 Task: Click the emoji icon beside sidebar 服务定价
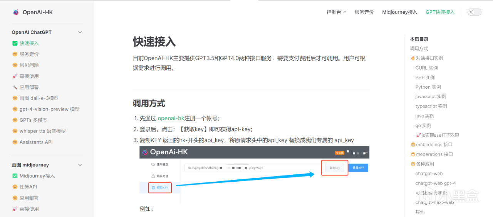tap(15, 54)
